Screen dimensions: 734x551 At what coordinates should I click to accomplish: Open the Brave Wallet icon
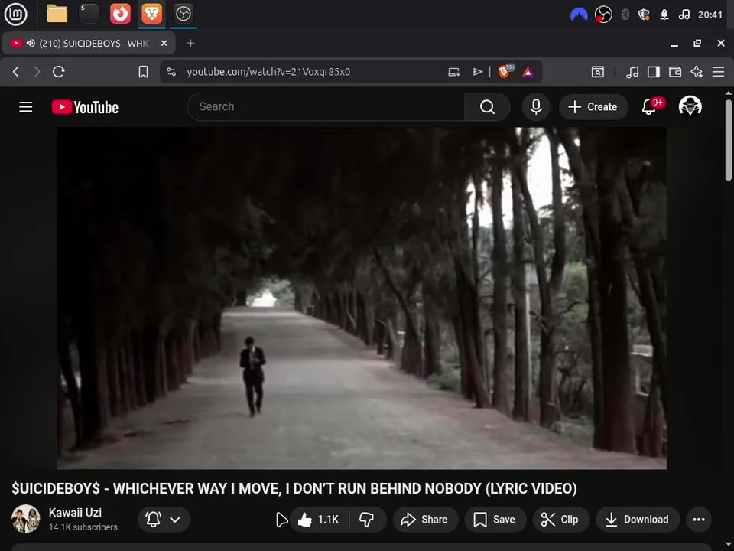pos(675,72)
